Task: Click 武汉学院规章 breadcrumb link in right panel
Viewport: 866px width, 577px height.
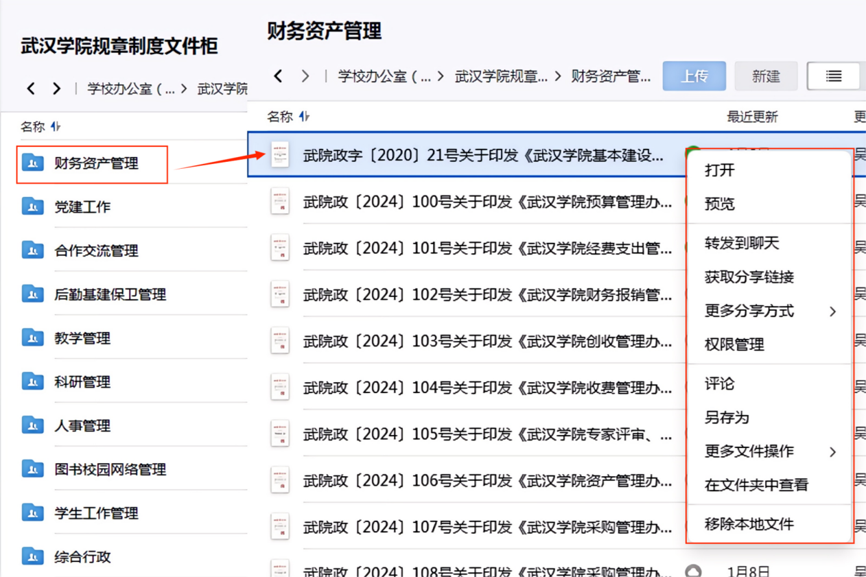Action: 501,76
